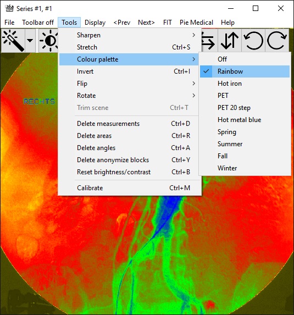The image size is (294, 315).
Task: Rotate image clockwise with toolbar icon
Action: pos(277,41)
